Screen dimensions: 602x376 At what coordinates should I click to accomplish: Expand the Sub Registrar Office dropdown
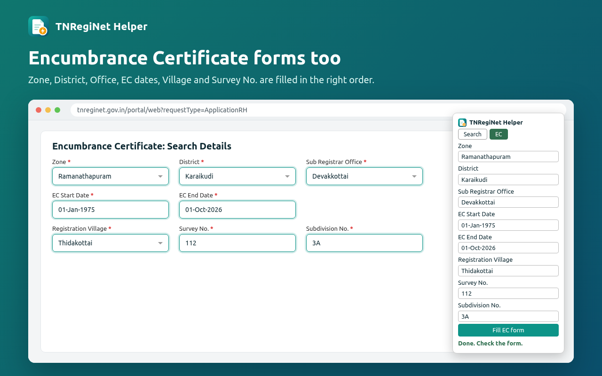pyautogui.click(x=364, y=176)
